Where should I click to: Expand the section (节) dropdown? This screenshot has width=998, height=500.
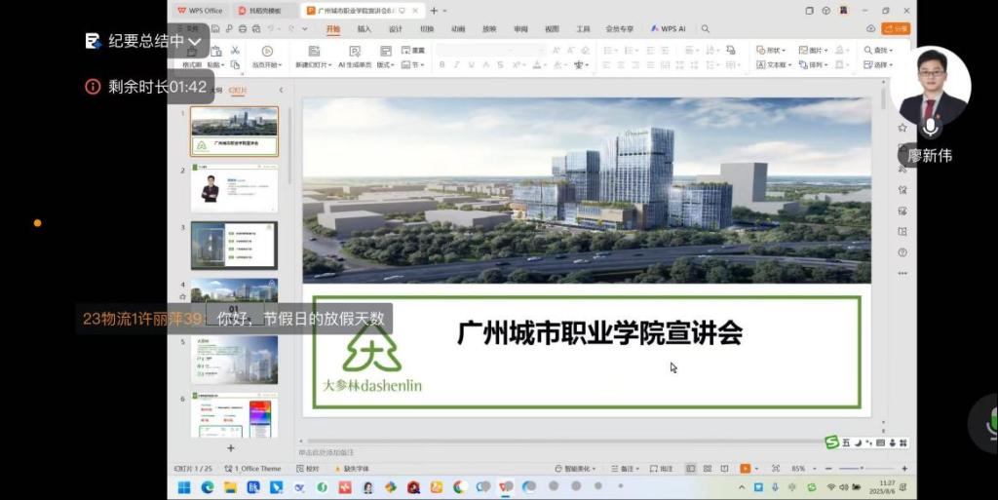[x=413, y=65]
